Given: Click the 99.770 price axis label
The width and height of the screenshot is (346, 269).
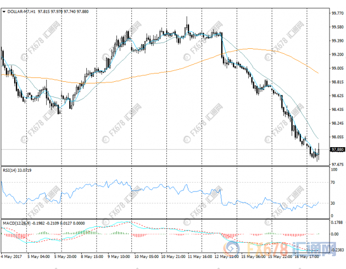Looking at the screenshot, I should pos(337,13).
